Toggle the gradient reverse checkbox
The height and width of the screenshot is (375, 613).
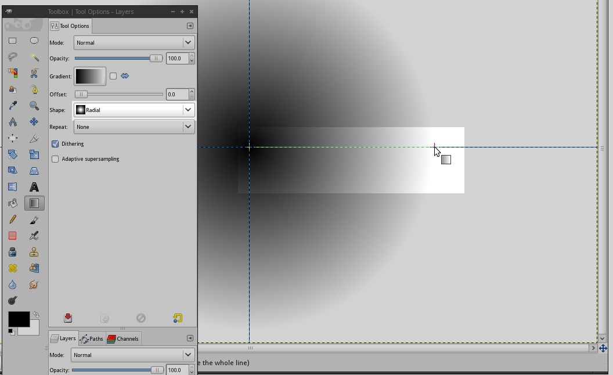113,75
